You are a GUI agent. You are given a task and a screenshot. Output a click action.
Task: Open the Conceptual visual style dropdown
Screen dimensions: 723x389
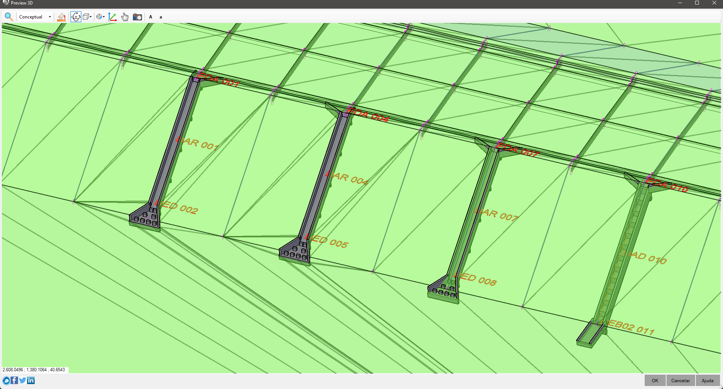tap(35, 17)
